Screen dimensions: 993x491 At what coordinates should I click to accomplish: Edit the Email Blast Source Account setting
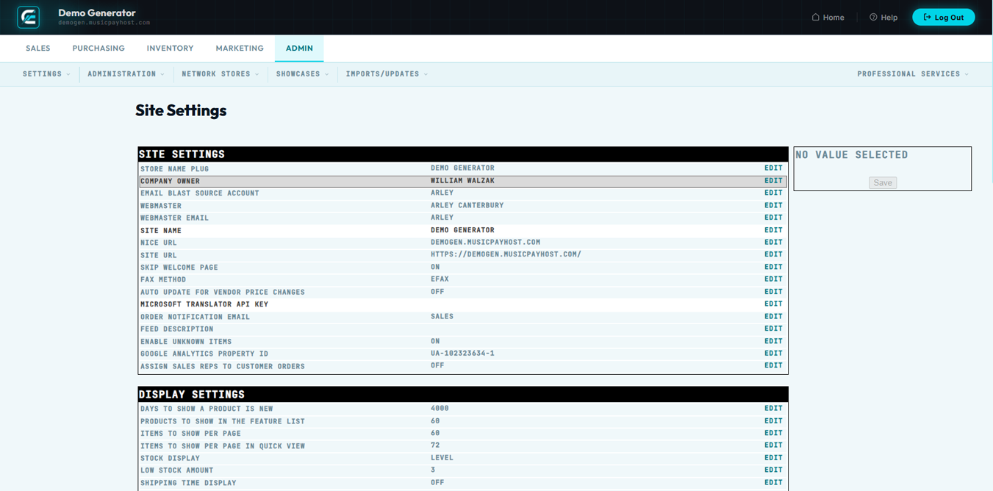[773, 193]
